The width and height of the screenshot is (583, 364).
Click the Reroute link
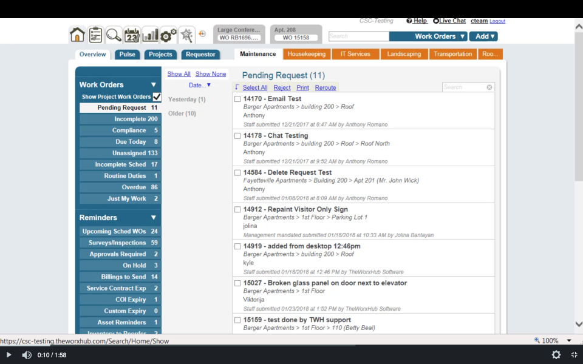pyautogui.click(x=326, y=87)
